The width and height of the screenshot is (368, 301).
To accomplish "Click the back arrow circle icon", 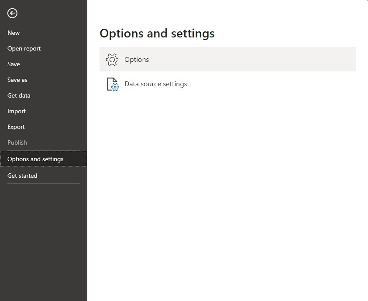I will click(x=12, y=14).
